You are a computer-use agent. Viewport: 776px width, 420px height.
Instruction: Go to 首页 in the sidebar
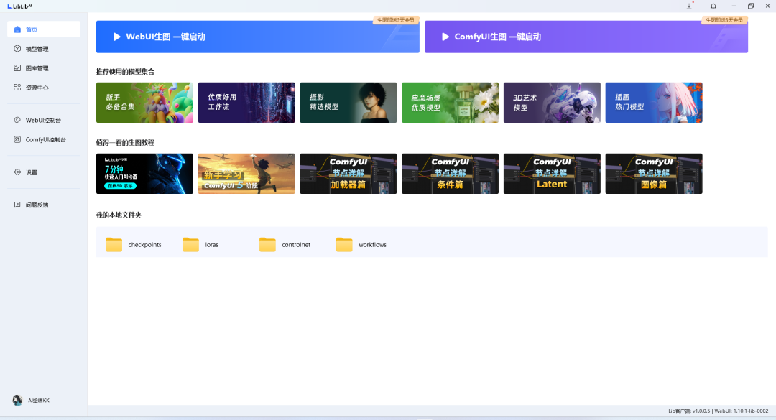point(44,29)
